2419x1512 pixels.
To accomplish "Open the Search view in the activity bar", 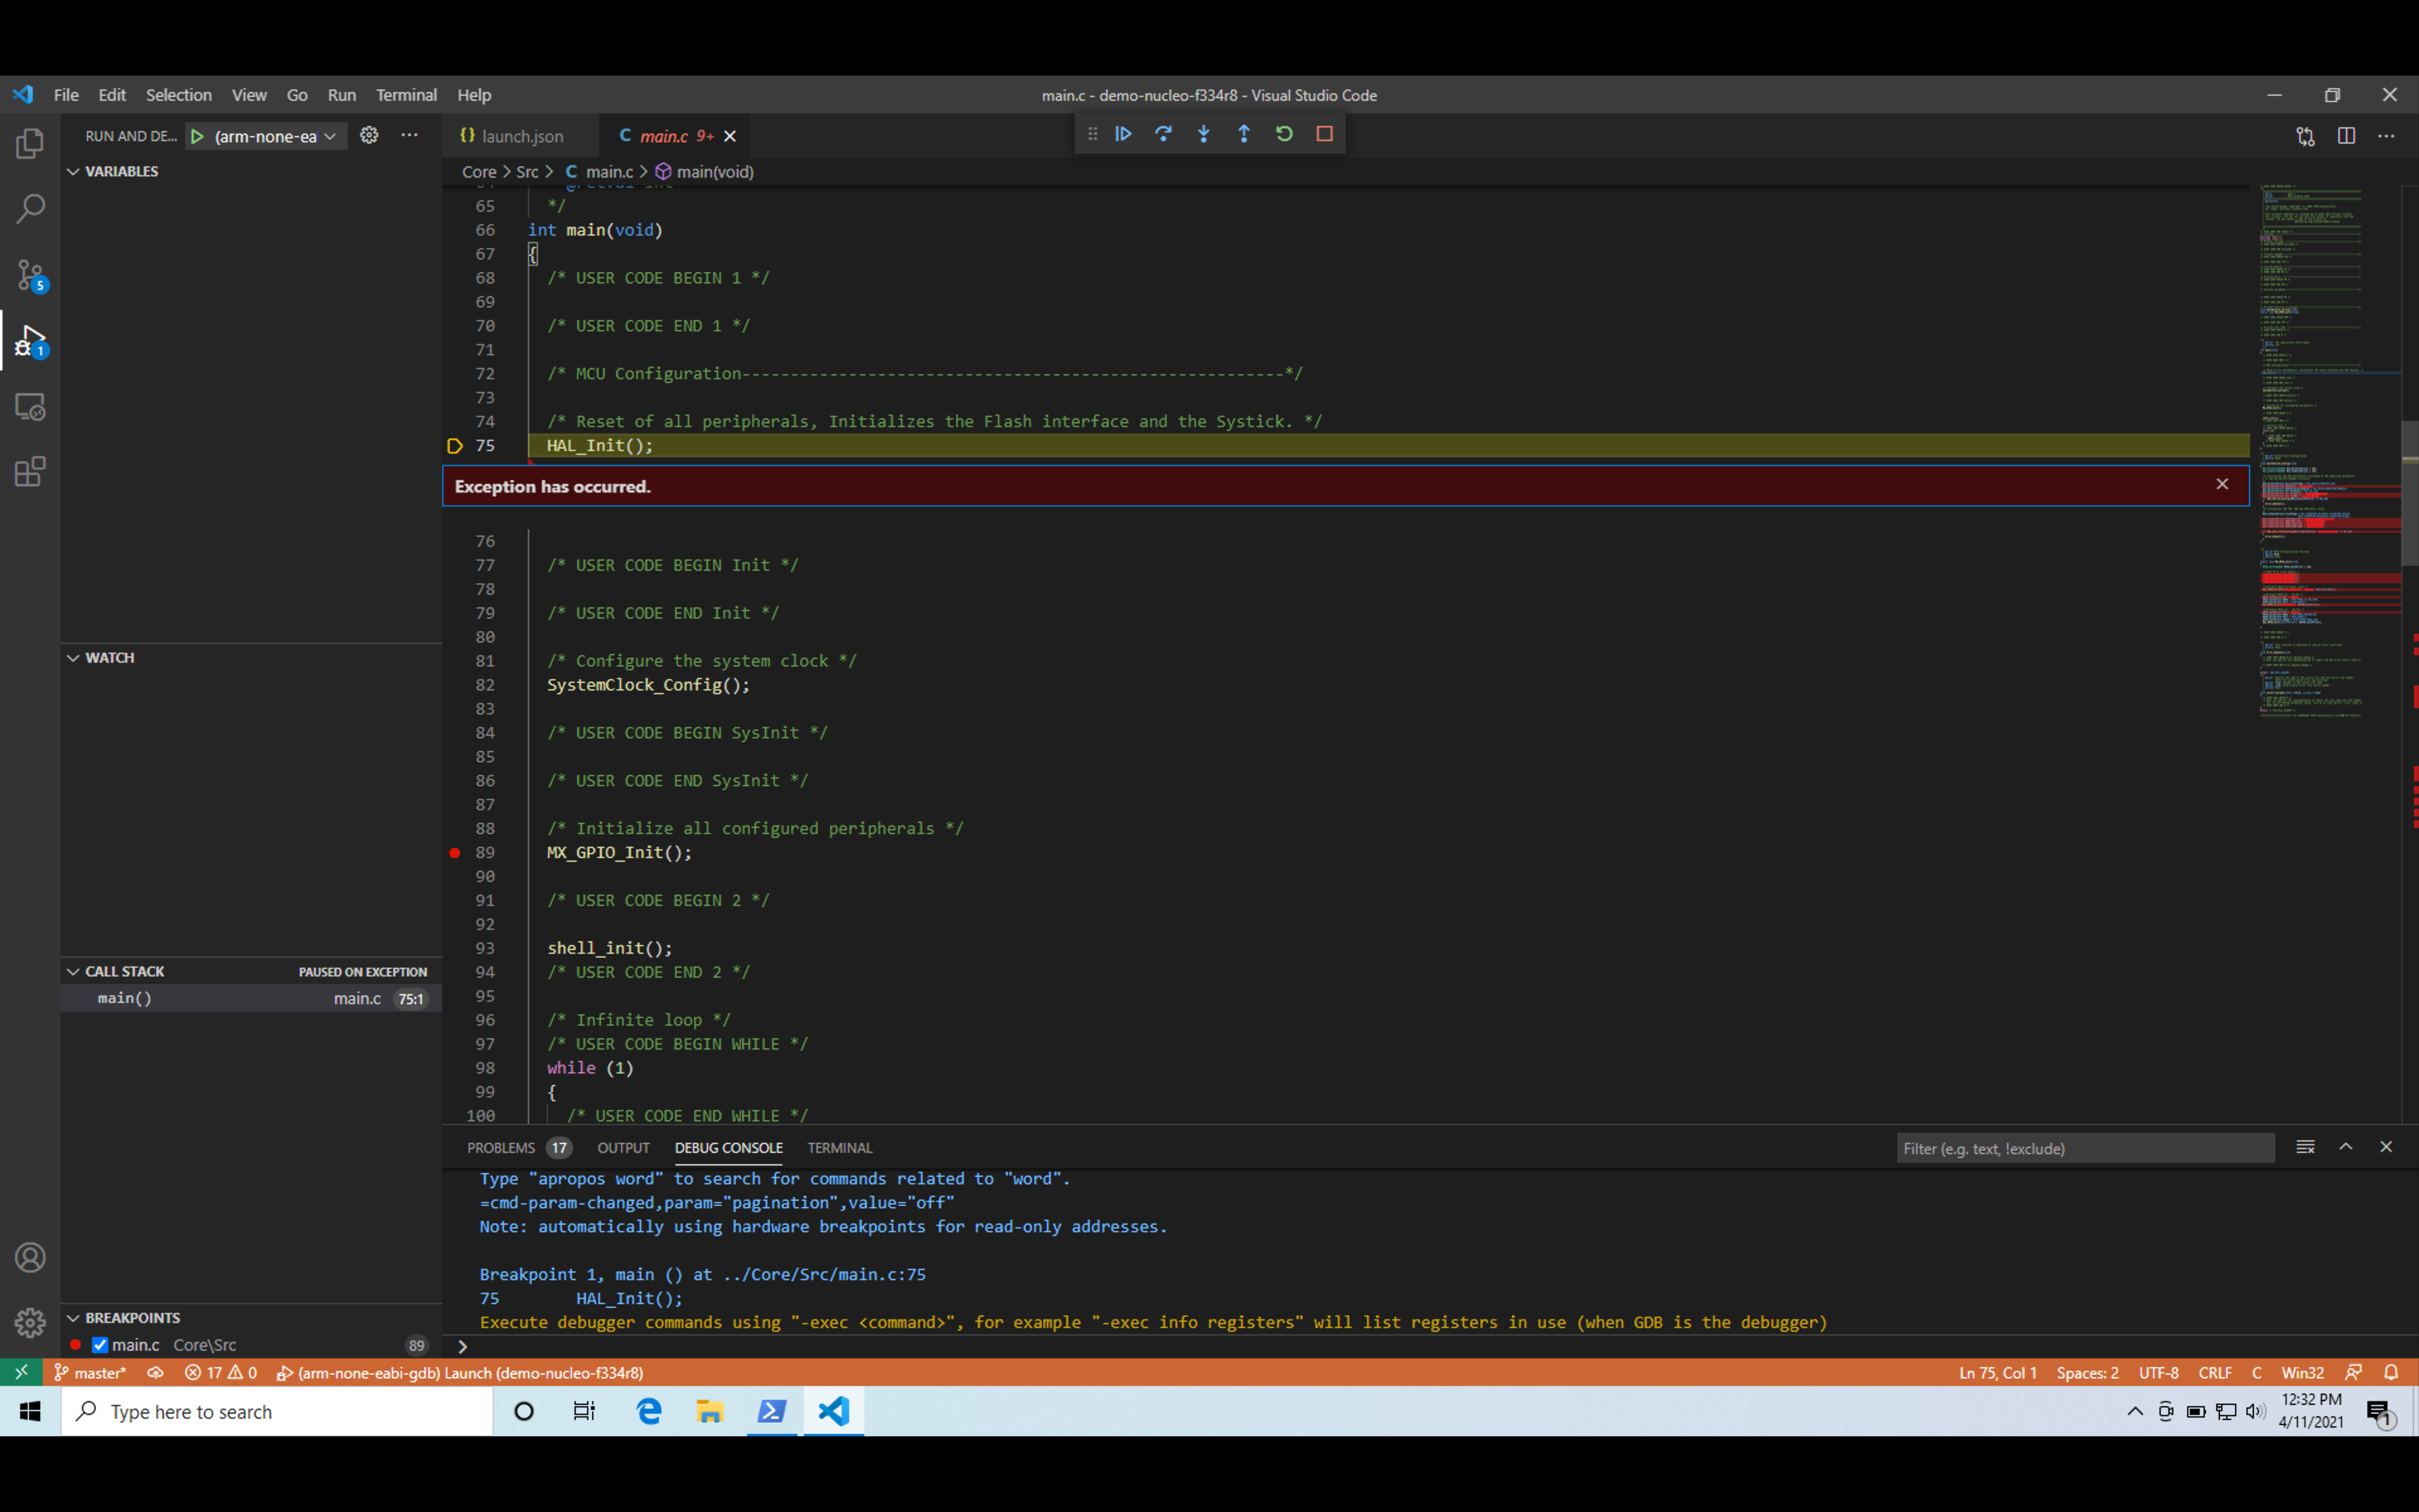I will (x=30, y=207).
